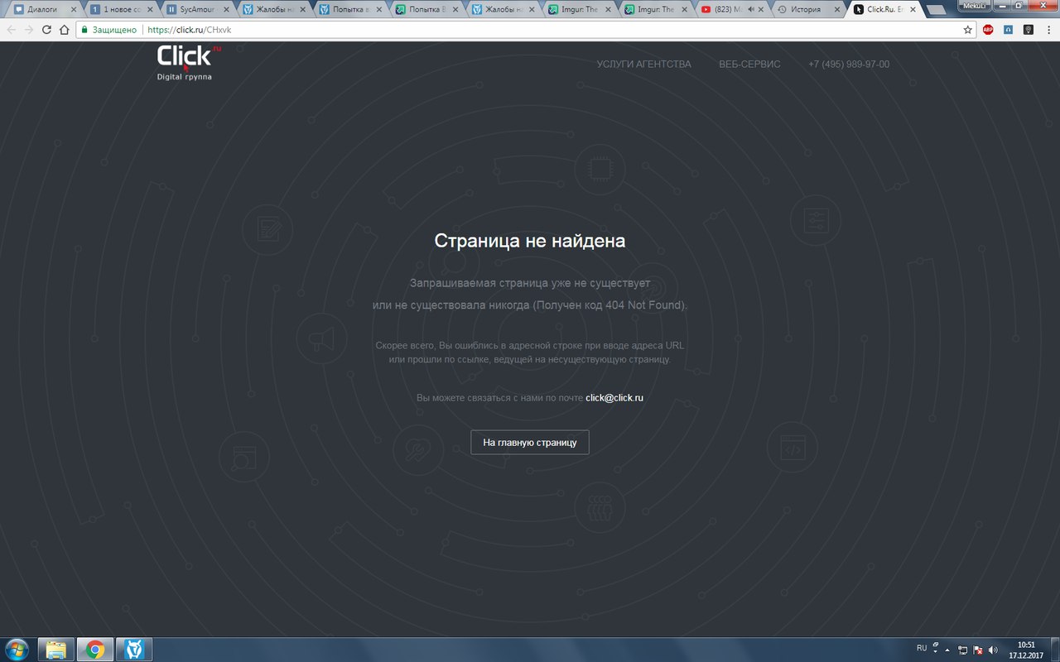Click the На главную страницу button

[x=530, y=443]
